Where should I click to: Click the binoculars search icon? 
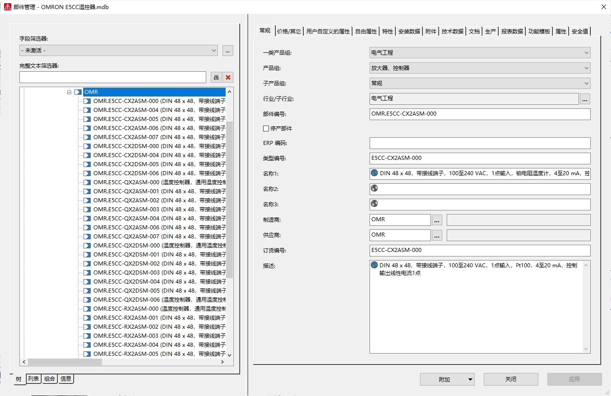[x=216, y=77]
